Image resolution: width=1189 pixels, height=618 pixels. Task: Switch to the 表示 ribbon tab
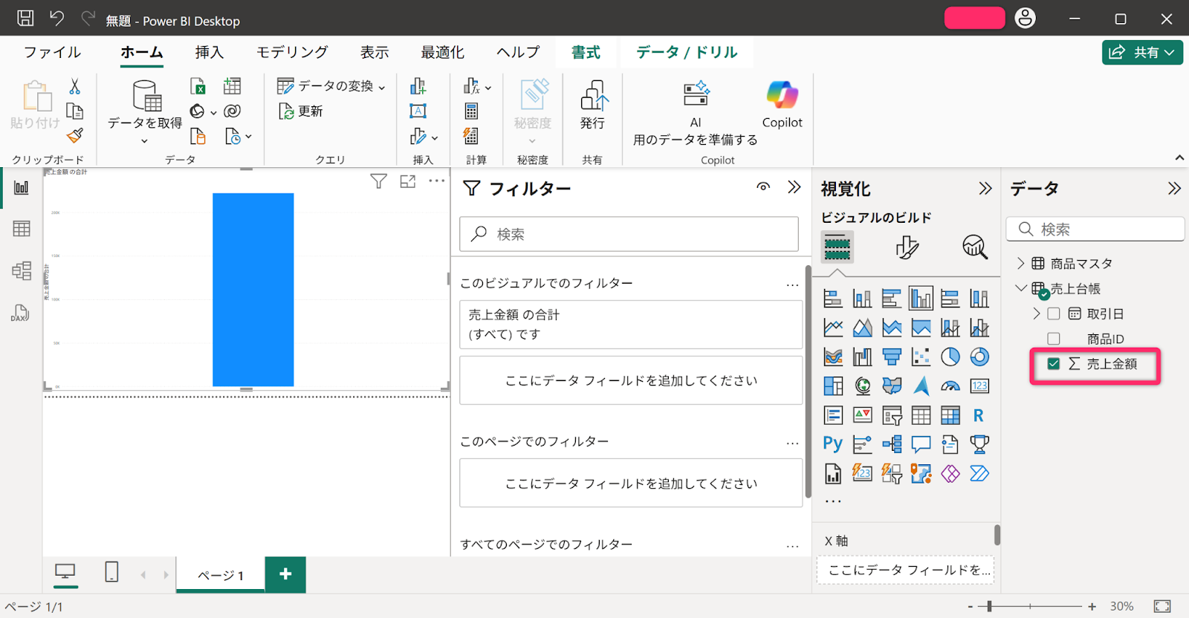(x=375, y=52)
